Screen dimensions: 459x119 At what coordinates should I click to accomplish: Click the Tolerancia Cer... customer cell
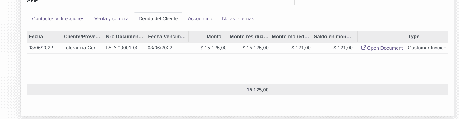[83, 48]
